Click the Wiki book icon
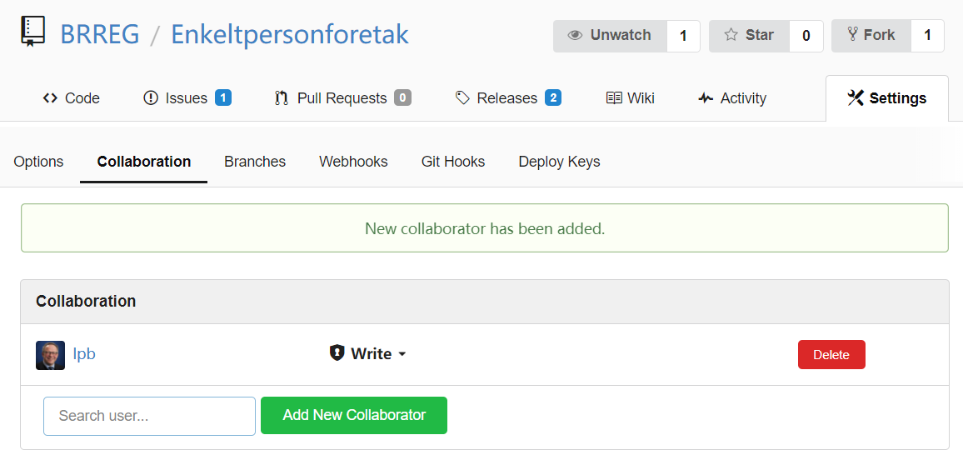Image resolution: width=963 pixels, height=465 pixels. tap(614, 98)
